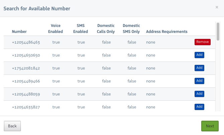
Task: Add number +12054488059
Action: pyautogui.click(x=199, y=94)
